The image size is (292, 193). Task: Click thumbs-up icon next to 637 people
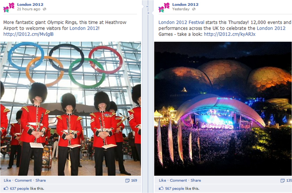(x=6, y=188)
